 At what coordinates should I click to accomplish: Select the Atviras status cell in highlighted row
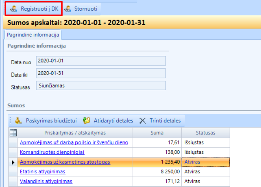(x=206, y=162)
